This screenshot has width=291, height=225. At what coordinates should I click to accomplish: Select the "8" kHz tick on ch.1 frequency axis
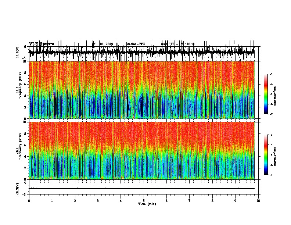point(26,73)
